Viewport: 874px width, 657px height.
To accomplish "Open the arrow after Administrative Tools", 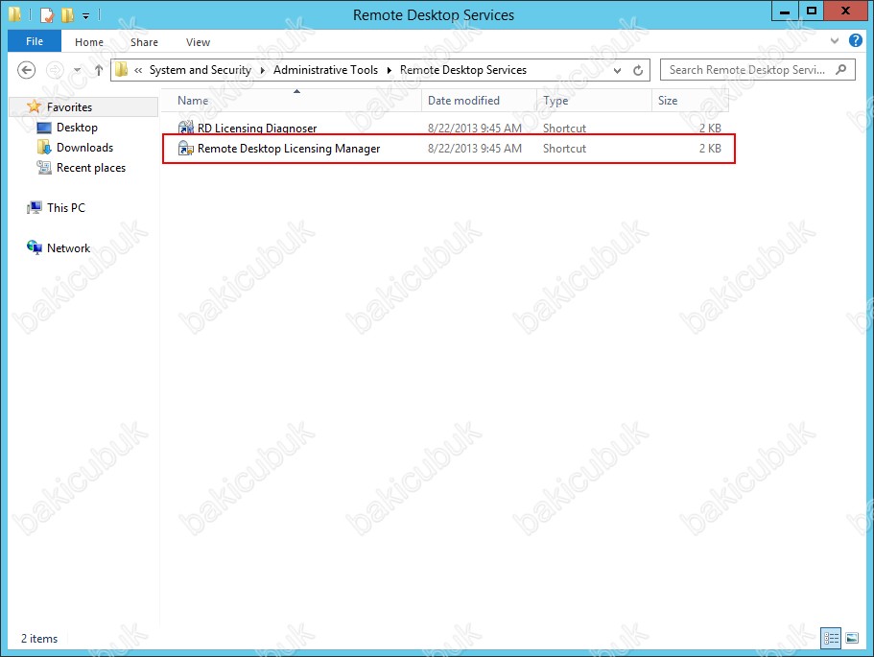I will tap(390, 70).
